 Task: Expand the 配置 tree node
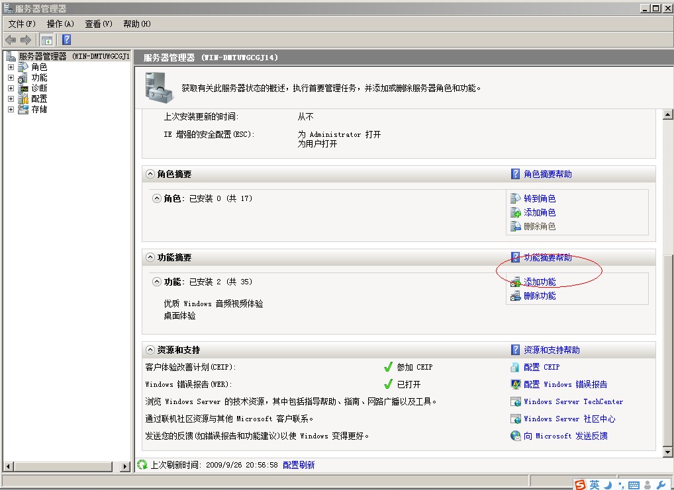[11, 99]
